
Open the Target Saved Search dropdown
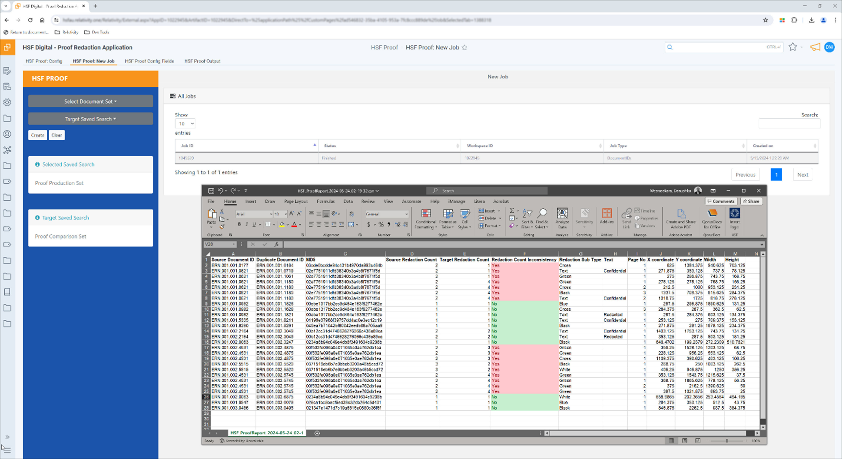90,119
